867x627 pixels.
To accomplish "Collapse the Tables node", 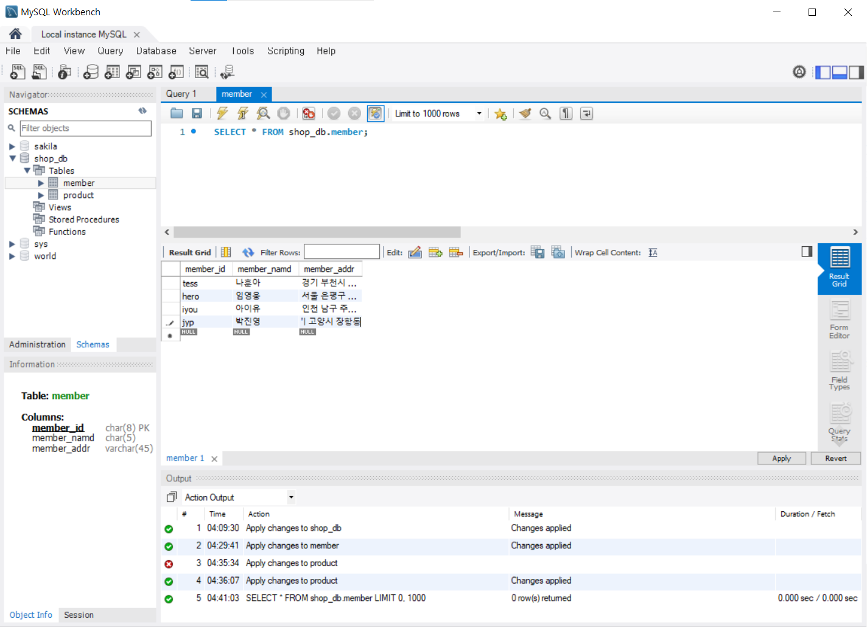I will click(27, 171).
